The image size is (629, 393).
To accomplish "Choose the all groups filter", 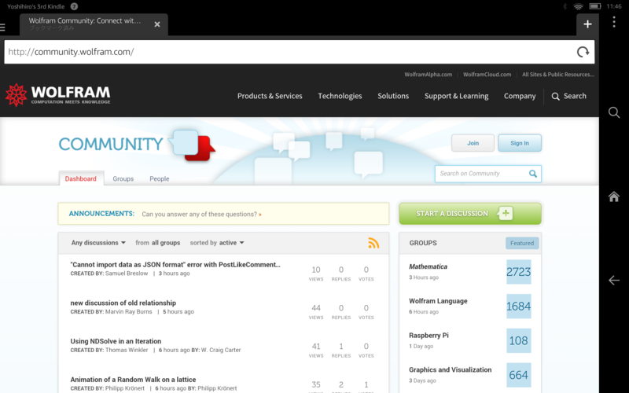I will (x=166, y=243).
